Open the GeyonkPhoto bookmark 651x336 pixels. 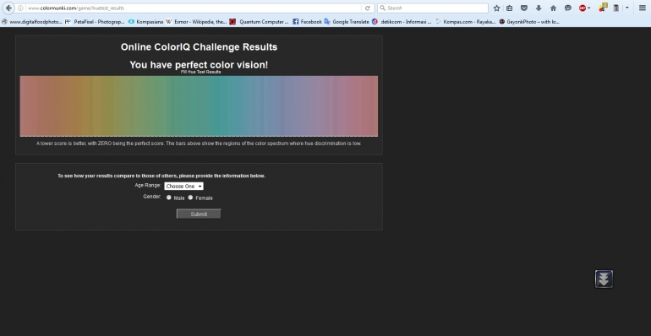pos(529,22)
